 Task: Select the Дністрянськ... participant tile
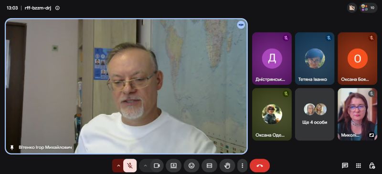pos(272,59)
